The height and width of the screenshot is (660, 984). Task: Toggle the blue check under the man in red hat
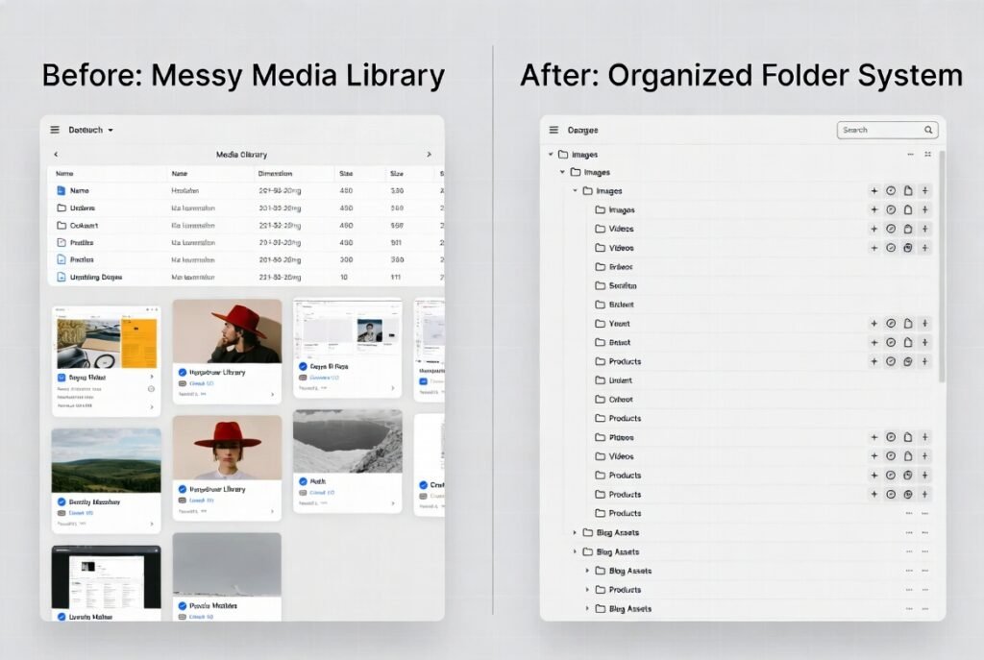click(183, 372)
